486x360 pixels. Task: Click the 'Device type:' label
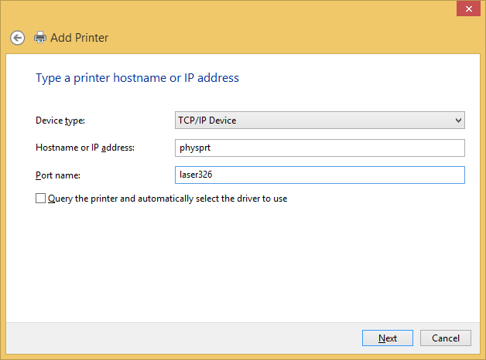[60, 121]
